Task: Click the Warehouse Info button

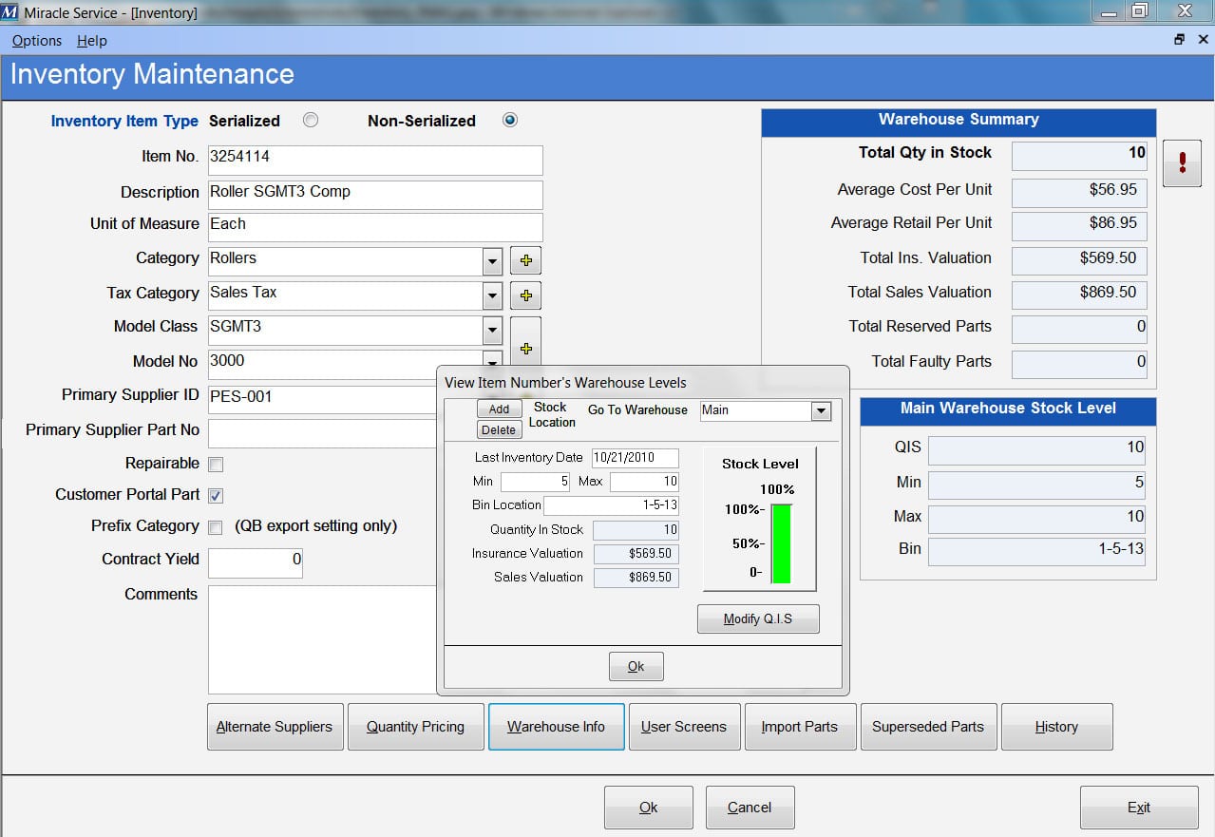Action: [x=556, y=727]
